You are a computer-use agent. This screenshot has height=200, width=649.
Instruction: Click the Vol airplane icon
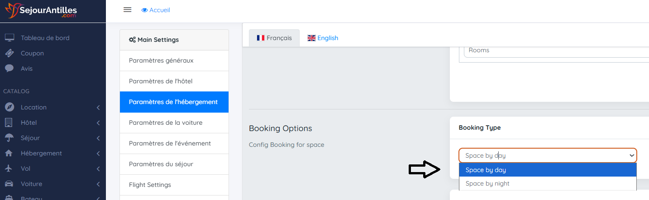(9, 168)
